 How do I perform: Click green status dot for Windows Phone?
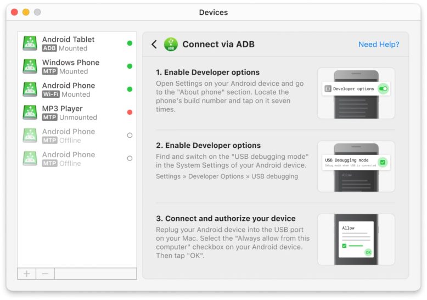coord(130,66)
